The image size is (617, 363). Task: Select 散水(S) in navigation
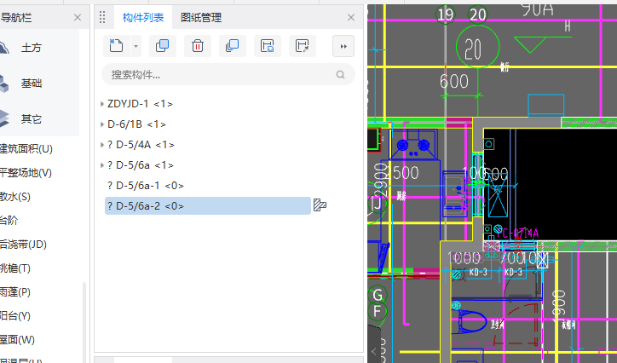[x=15, y=197]
